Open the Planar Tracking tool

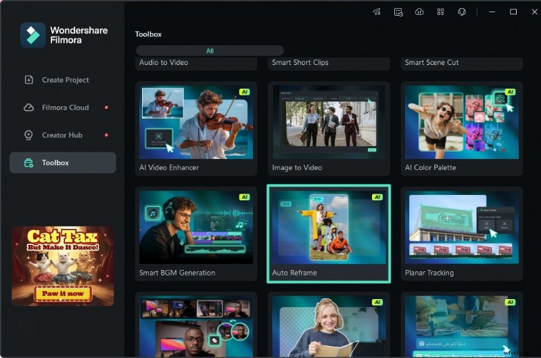[x=461, y=234]
